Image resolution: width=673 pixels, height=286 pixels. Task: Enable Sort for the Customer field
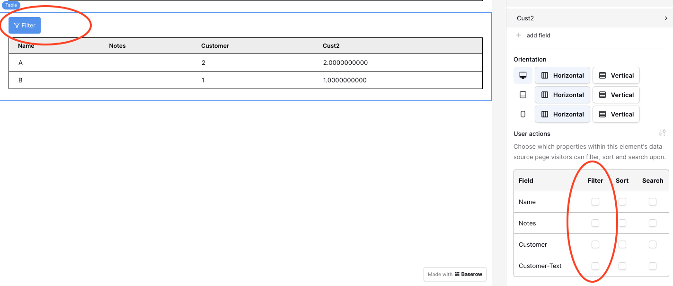coord(622,244)
